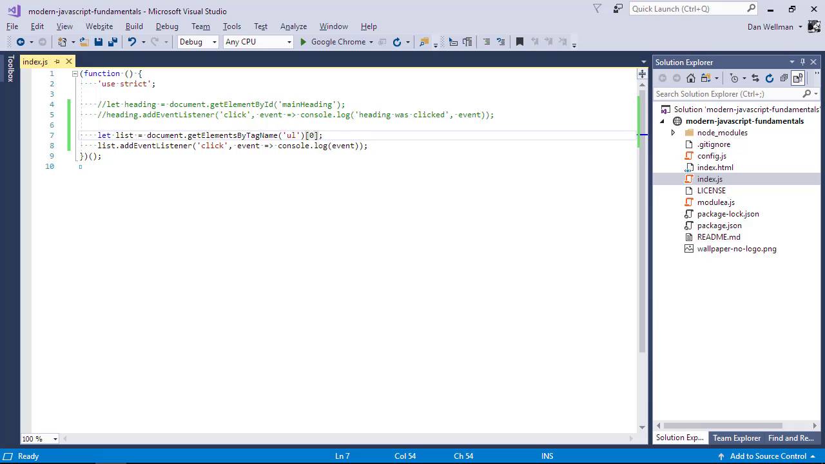This screenshot has height=464, width=825.
Task: Click the browser Refresh icon beside Google Chrome
Action: (x=397, y=42)
